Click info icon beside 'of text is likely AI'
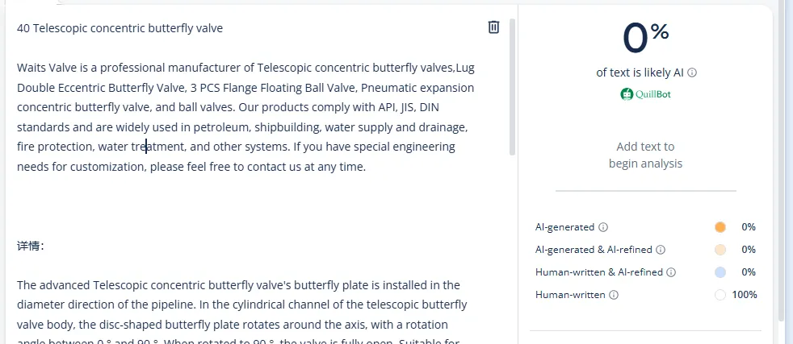The width and height of the screenshot is (793, 344). coord(692,73)
